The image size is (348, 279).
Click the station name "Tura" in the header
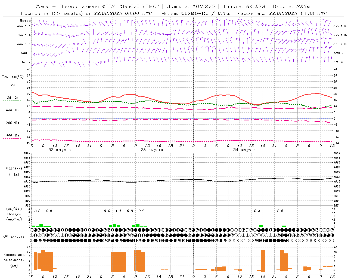(x=42, y=7)
